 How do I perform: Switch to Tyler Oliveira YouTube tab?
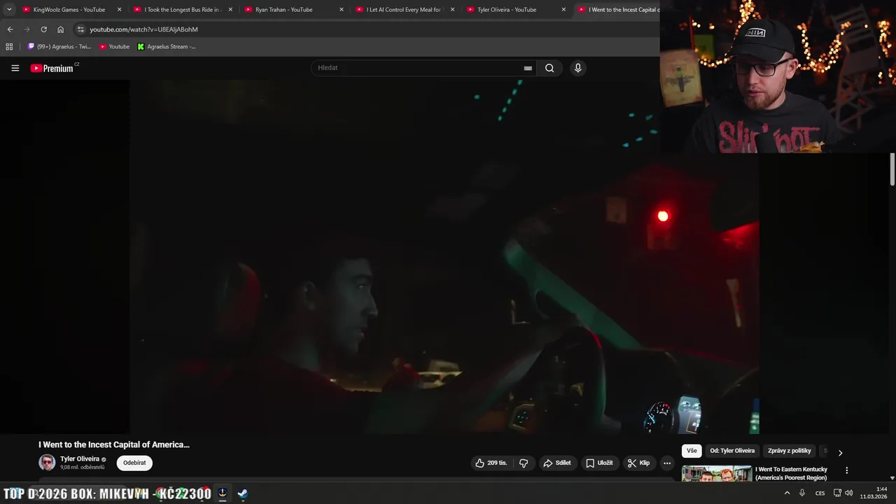(507, 10)
